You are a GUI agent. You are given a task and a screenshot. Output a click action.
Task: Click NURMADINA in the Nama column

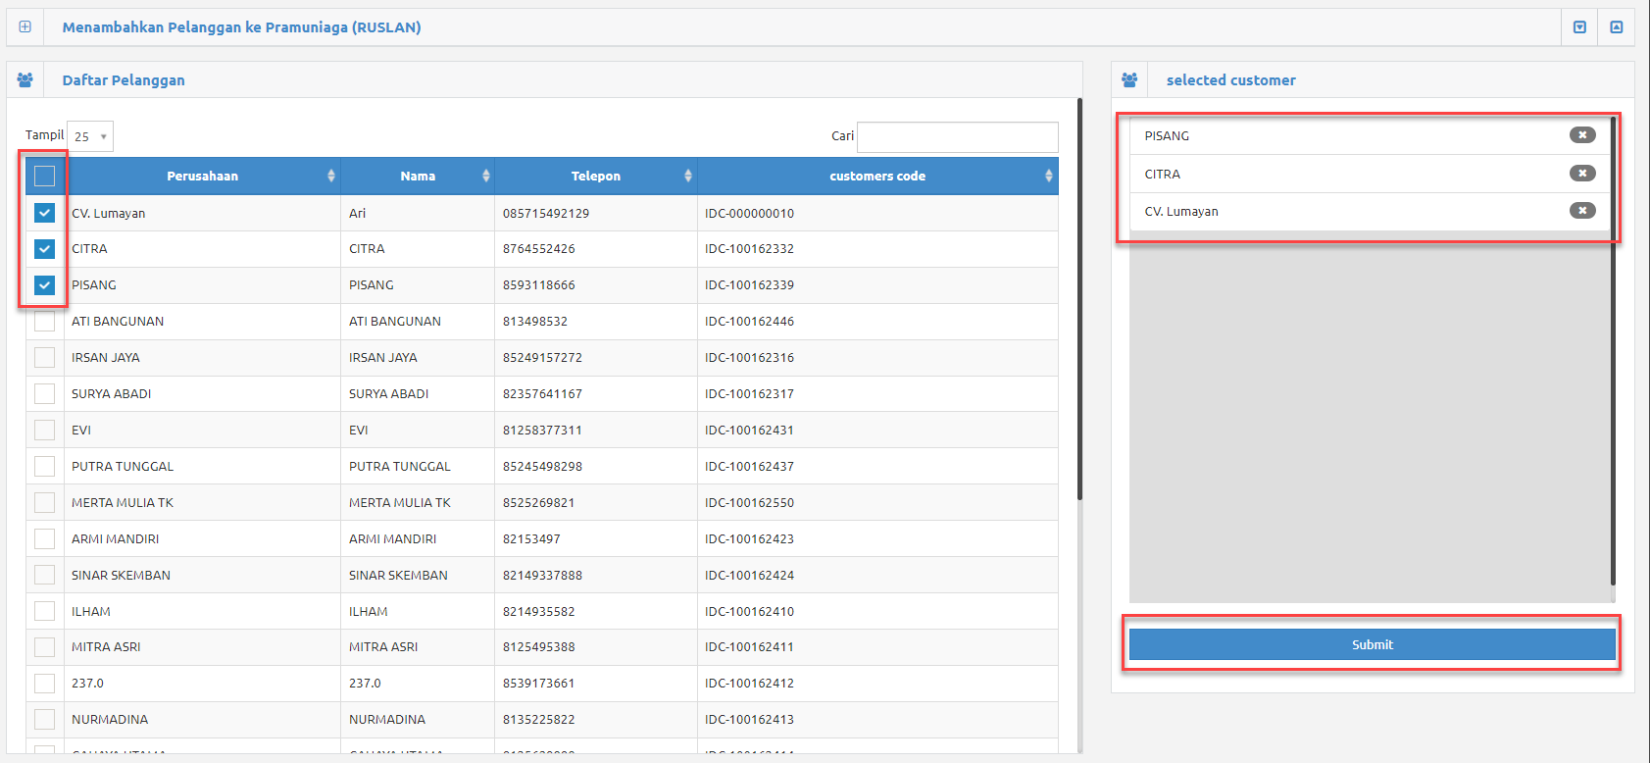[x=387, y=720]
